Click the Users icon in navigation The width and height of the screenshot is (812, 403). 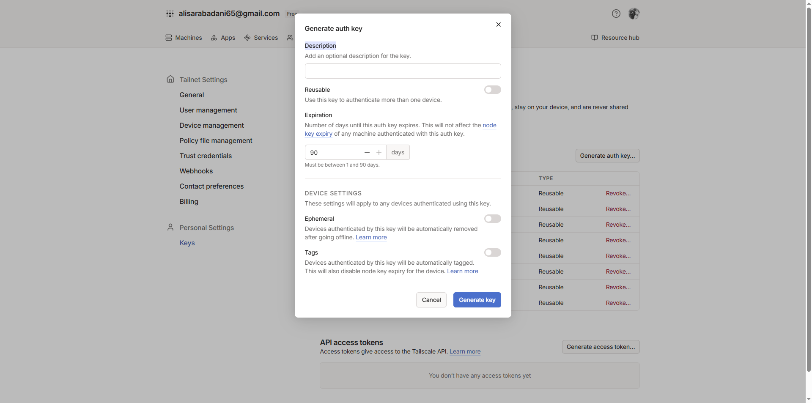290,38
